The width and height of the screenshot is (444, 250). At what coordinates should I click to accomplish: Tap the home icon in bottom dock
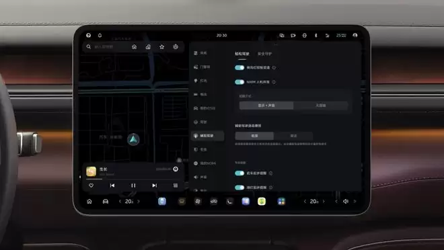[89, 202]
